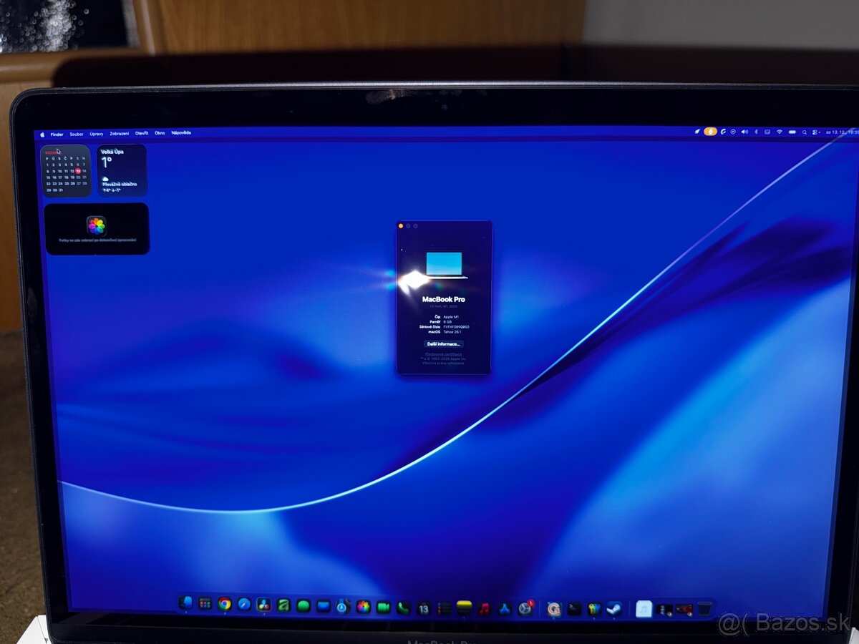Viewport: 859px width, 644px height.
Task: Launch Music from the Dock
Action: coord(485,609)
